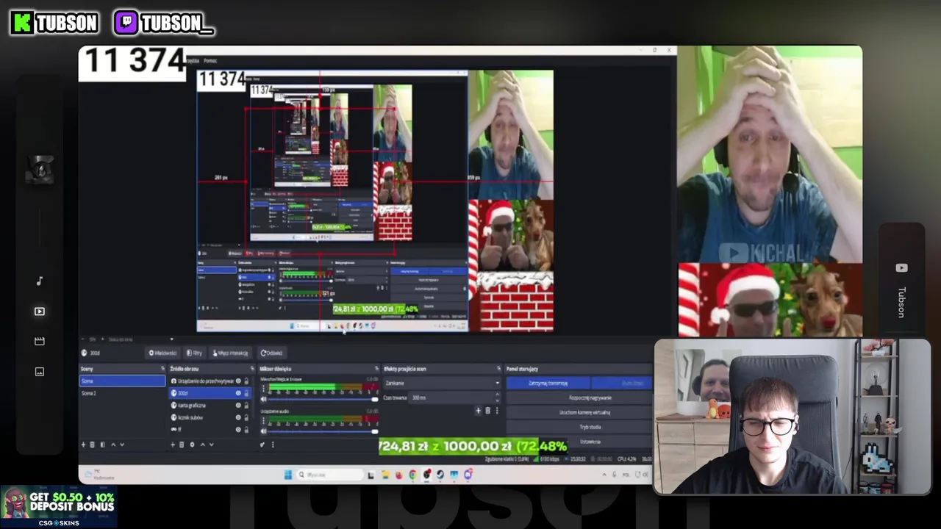Lock the licznik subów source
This screenshot has width=941, height=529.
point(246,417)
